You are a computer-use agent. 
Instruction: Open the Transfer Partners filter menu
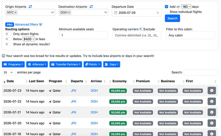(x=66, y=64)
